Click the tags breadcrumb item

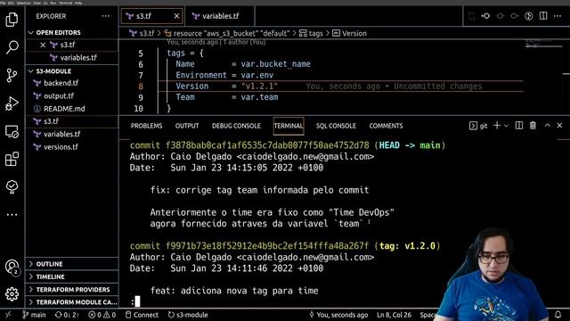coord(311,34)
